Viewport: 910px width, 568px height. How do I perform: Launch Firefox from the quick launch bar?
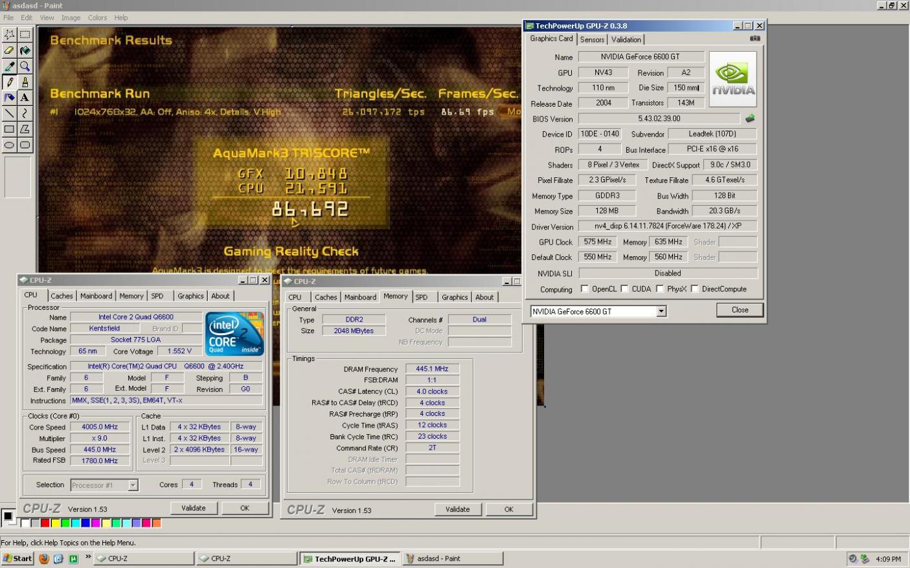tap(44, 558)
